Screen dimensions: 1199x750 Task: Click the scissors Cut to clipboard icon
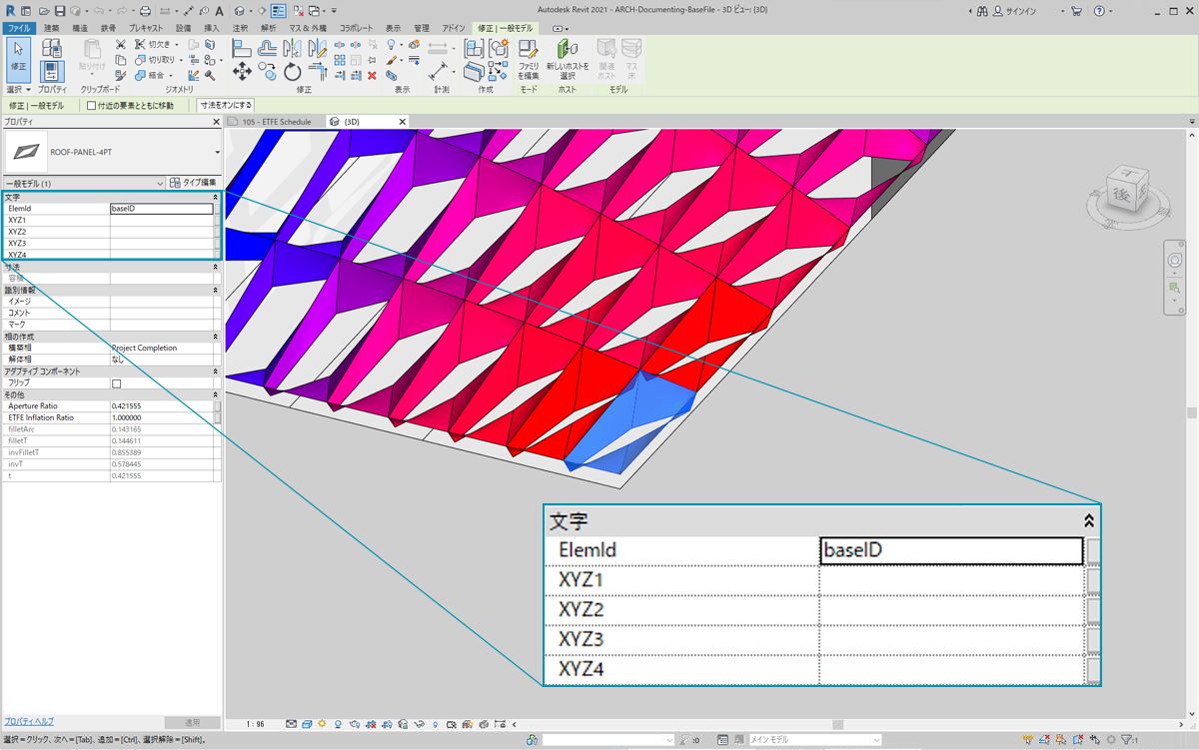pyautogui.click(x=120, y=45)
